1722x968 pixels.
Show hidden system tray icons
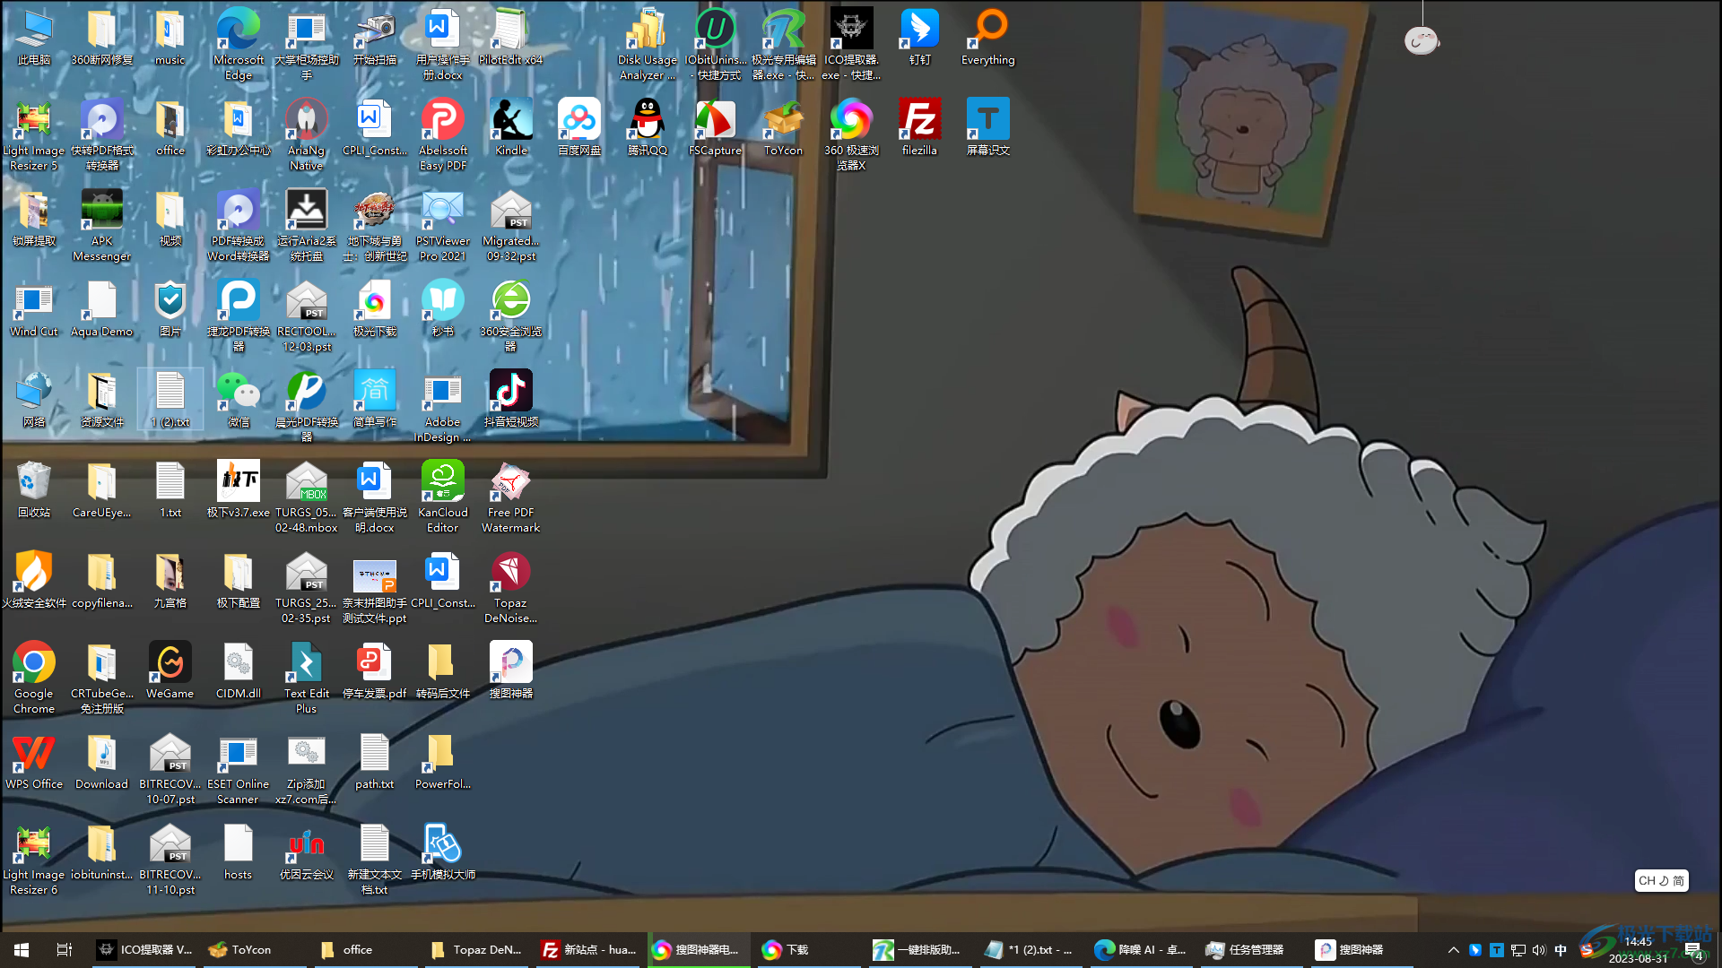click(x=1453, y=950)
